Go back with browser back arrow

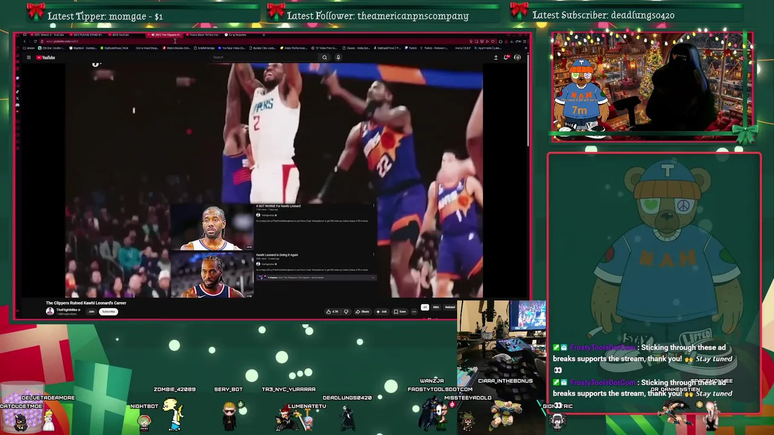(x=25, y=41)
